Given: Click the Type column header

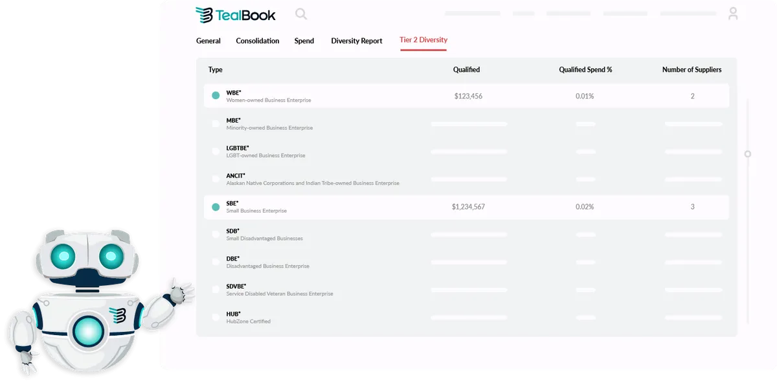Looking at the screenshot, I should point(216,70).
